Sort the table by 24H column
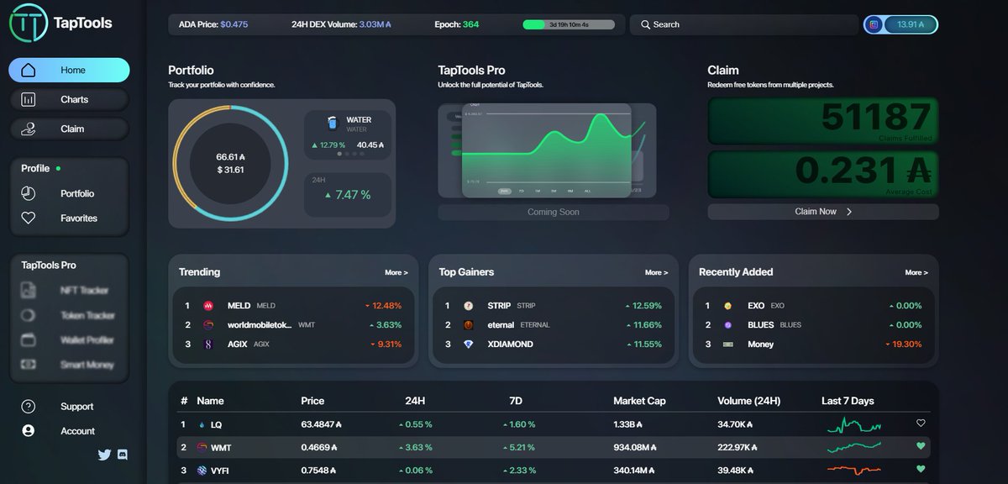1008x484 pixels. pyautogui.click(x=415, y=401)
